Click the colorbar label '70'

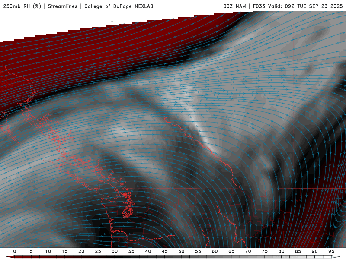point(248,251)
